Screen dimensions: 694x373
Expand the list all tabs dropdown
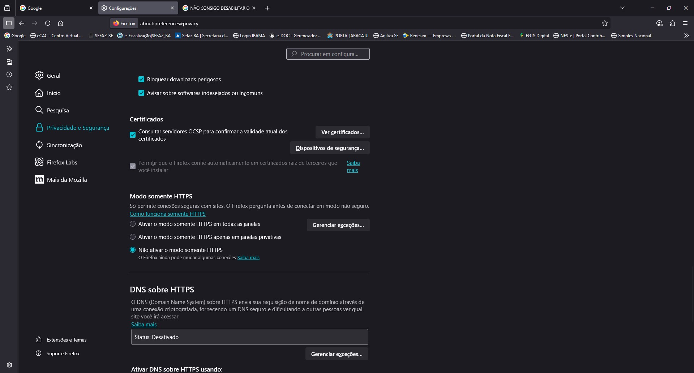coord(622,8)
